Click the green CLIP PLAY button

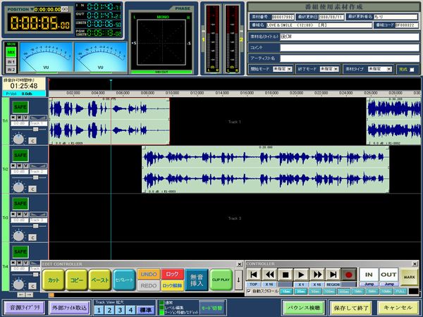(x=221, y=280)
